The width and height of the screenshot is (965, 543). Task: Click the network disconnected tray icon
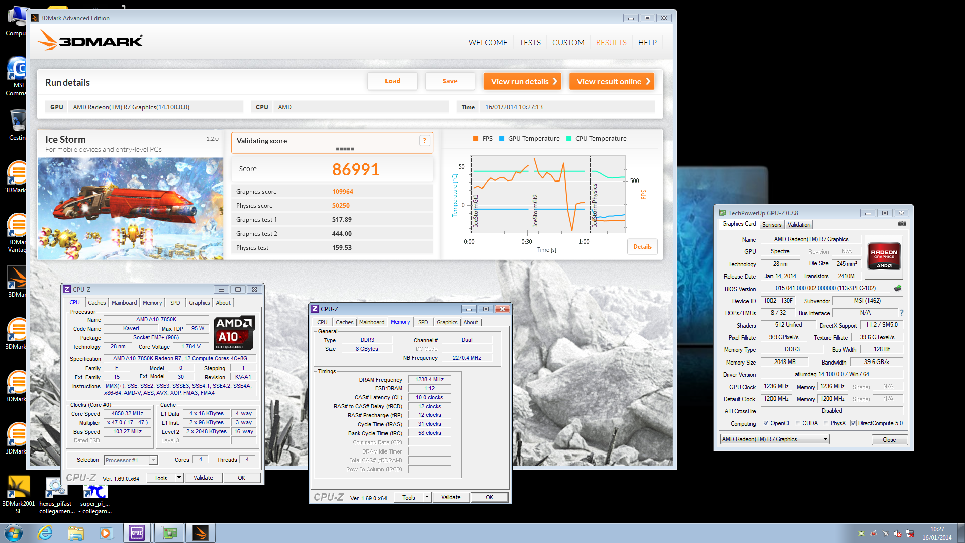click(910, 533)
